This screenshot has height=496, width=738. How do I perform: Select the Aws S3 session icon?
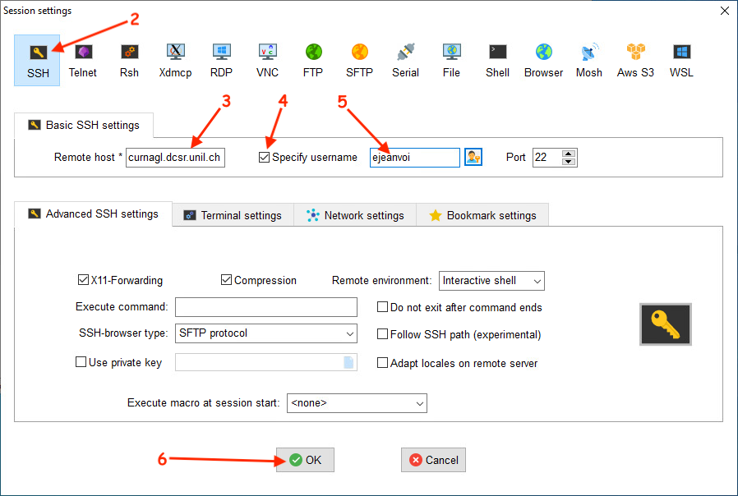click(635, 60)
